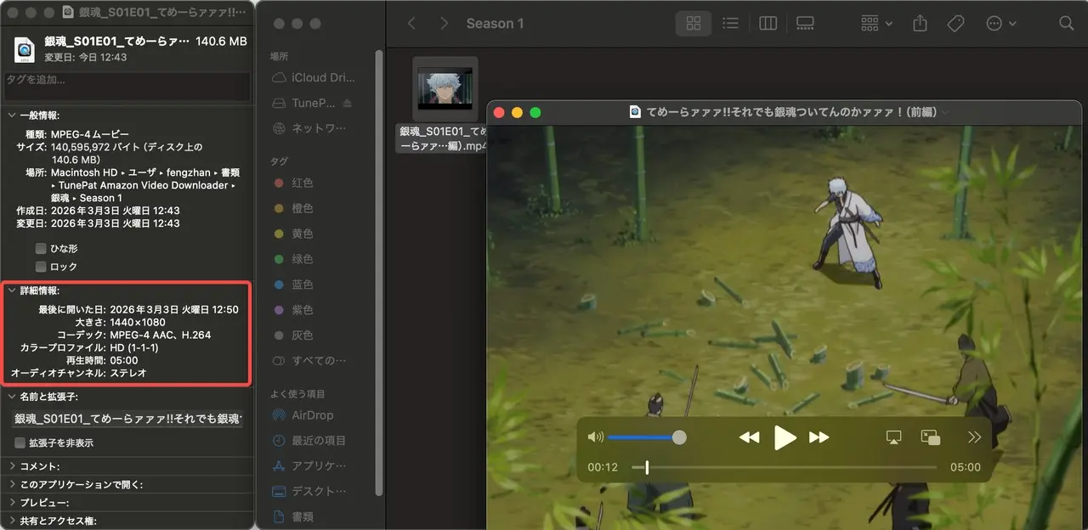Viewport: 1088px width, 530px height.
Task: Switch Finder to gallery view
Action: pos(805,24)
